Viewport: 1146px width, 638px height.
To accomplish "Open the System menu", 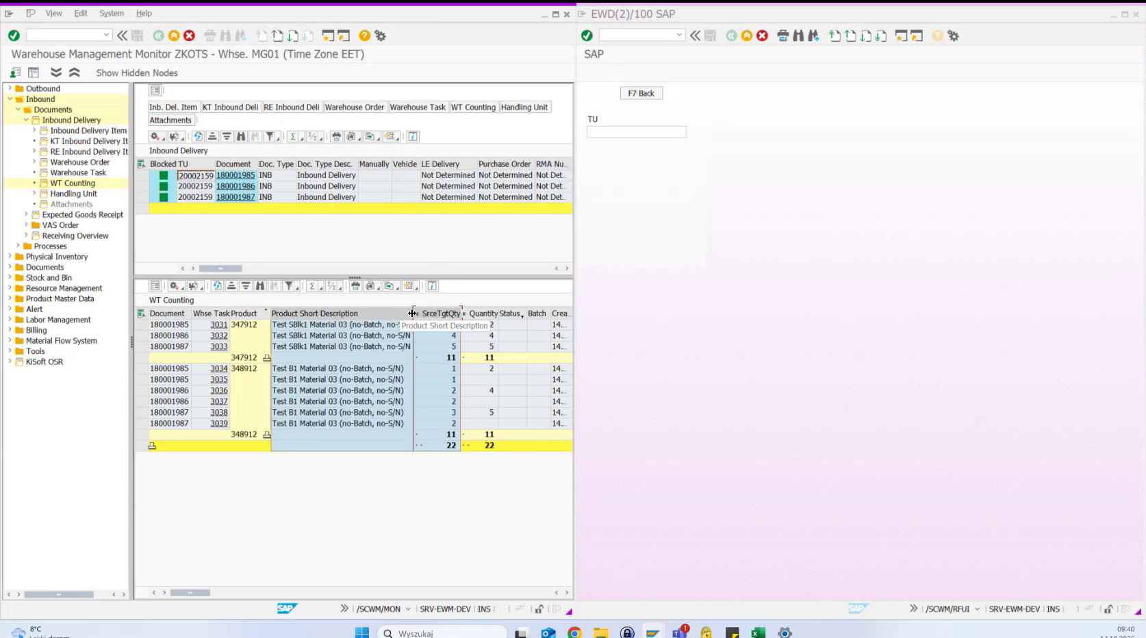I will tap(112, 13).
